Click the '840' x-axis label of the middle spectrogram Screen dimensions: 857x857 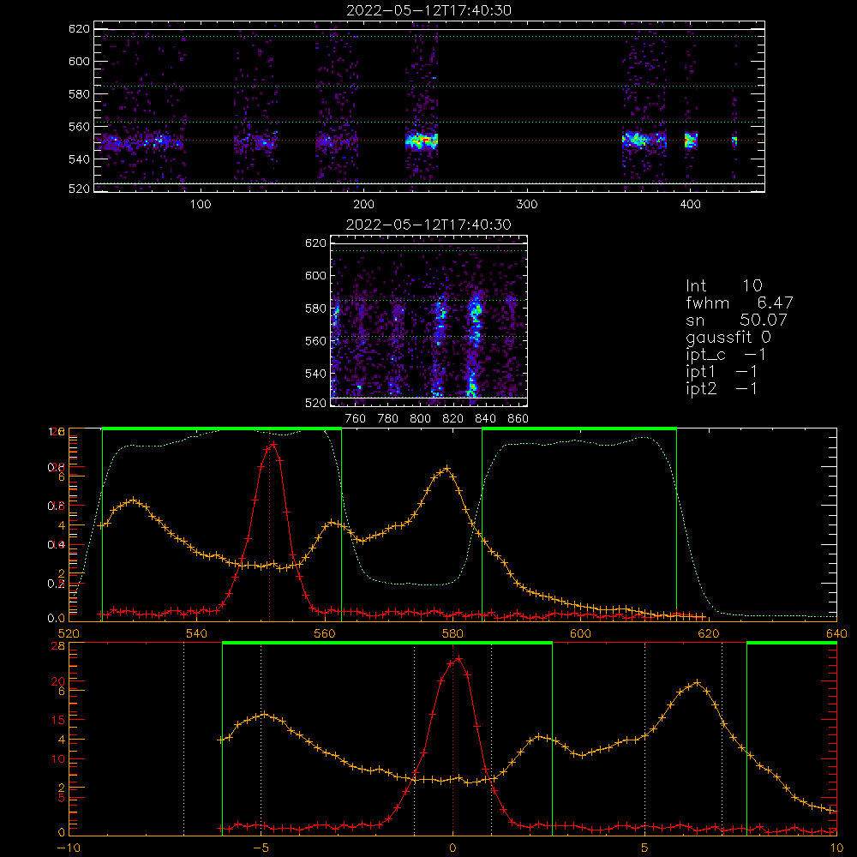pyautogui.click(x=485, y=419)
